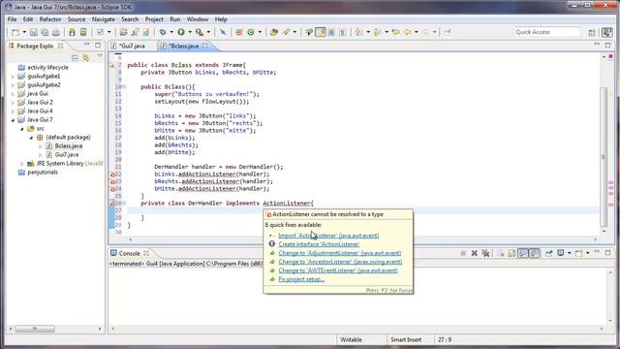
Task: Collapse the Java Gui 7 project
Action: pos(13,120)
